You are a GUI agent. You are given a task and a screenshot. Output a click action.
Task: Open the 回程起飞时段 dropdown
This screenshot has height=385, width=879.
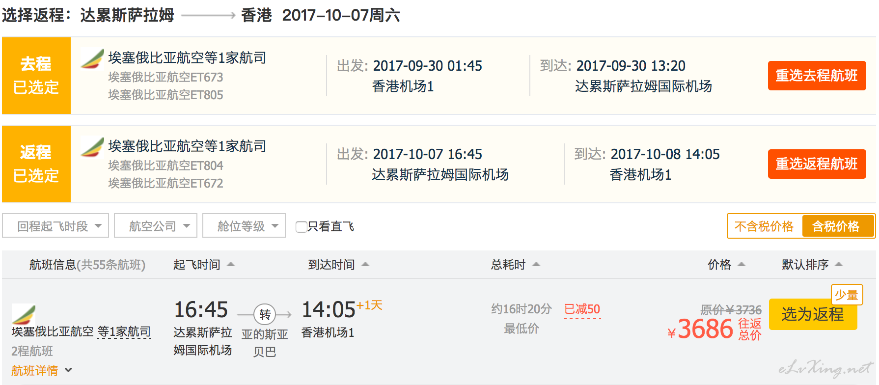pyautogui.click(x=55, y=226)
